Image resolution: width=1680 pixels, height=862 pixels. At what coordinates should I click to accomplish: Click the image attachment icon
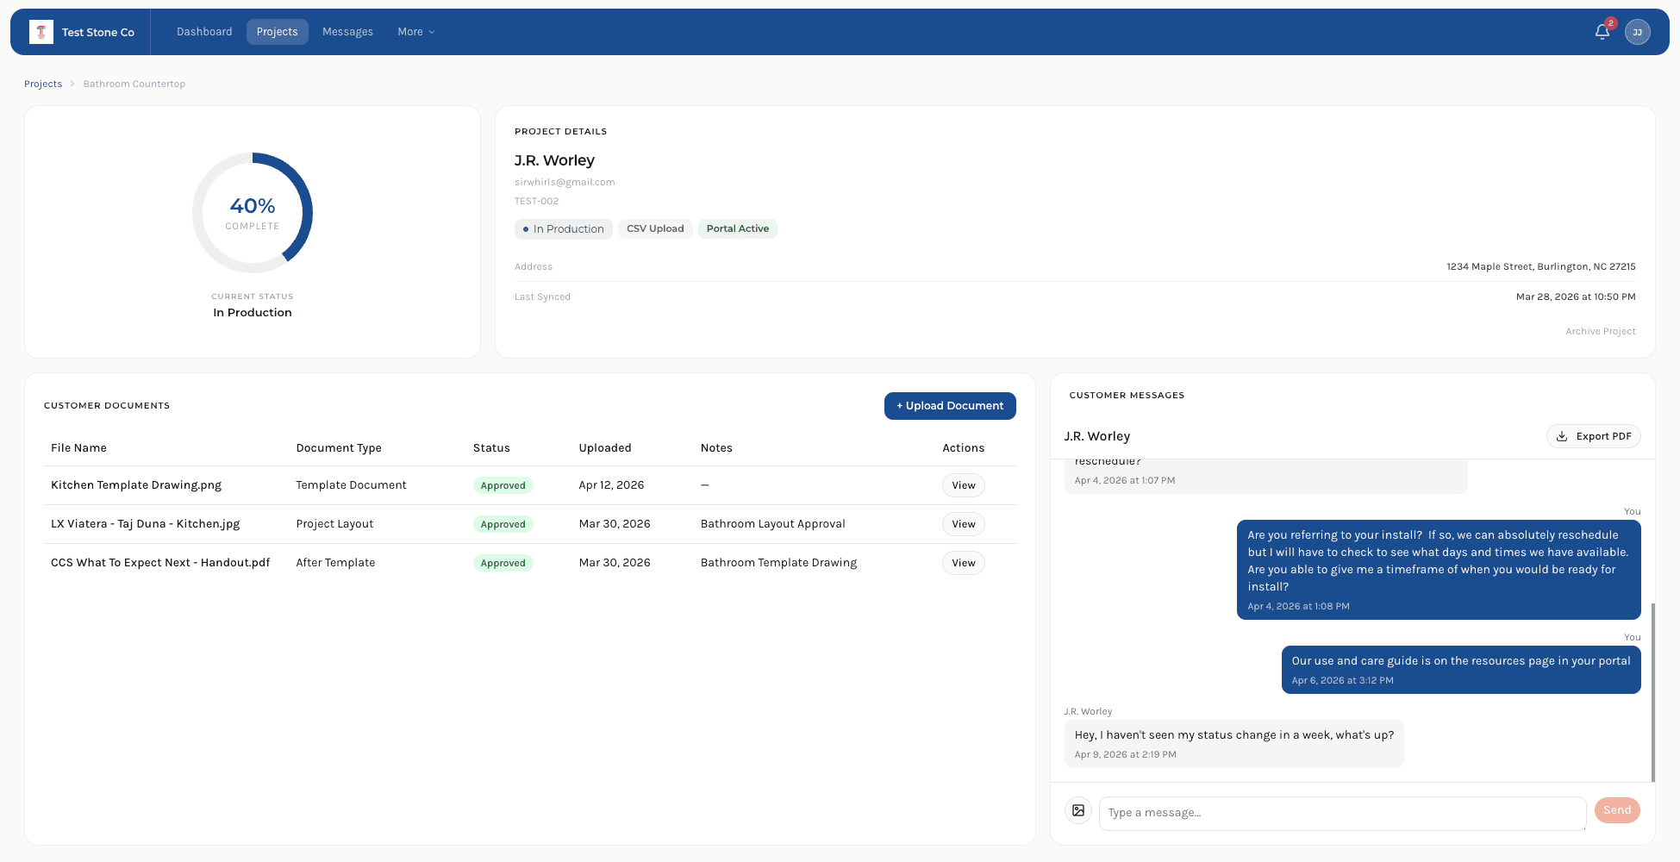coord(1078,810)
